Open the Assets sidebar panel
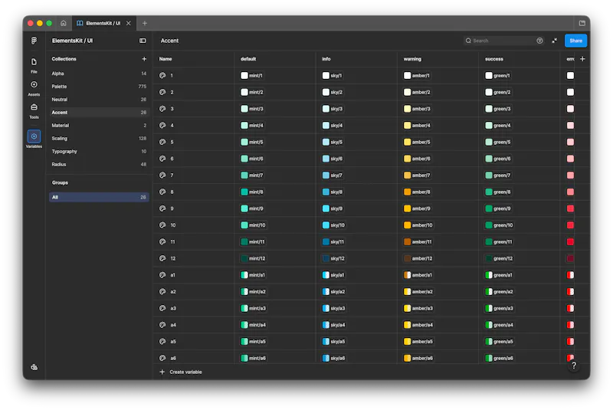Viewport: 613px width, 410px height. (x=34, y=88)
